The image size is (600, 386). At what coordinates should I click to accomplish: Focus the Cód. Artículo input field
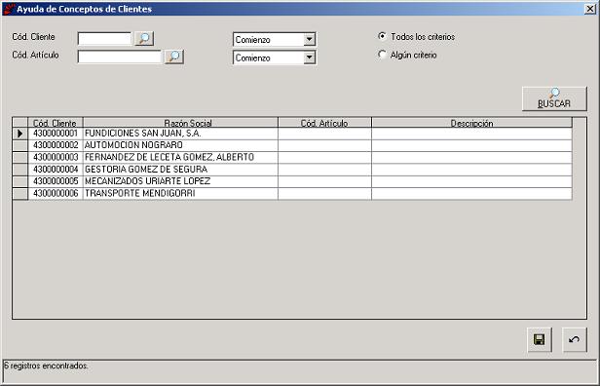[120, 57]
